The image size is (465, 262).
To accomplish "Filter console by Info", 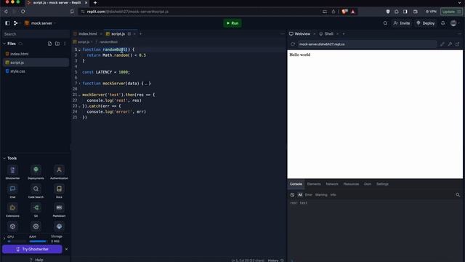I will [333, 195].
